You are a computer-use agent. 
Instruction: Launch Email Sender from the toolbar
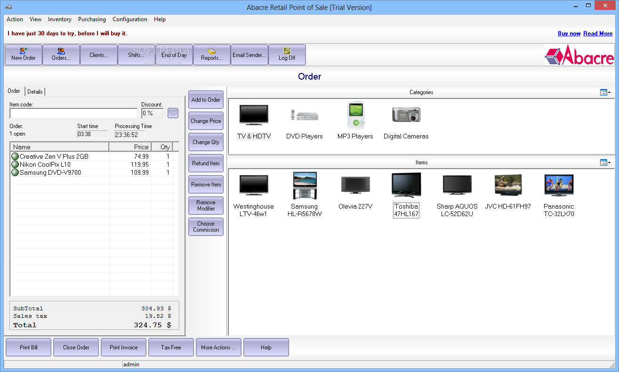click(249, 55)
